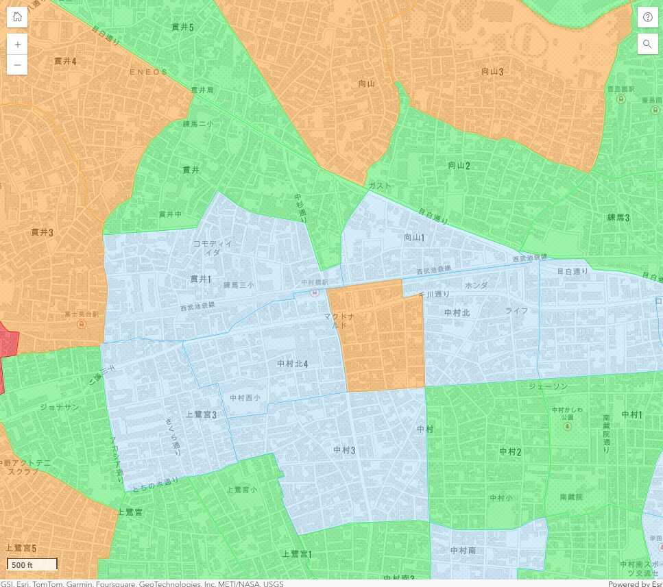Select the 中村北4 district label

pyautogui.click(x=293, y=363)
